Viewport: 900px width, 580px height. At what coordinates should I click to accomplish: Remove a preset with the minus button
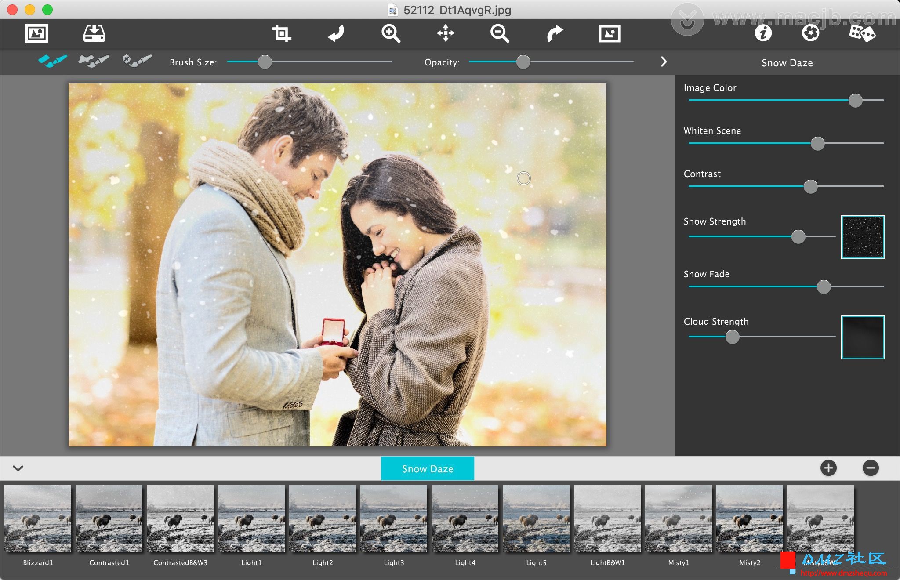(871, 468)
